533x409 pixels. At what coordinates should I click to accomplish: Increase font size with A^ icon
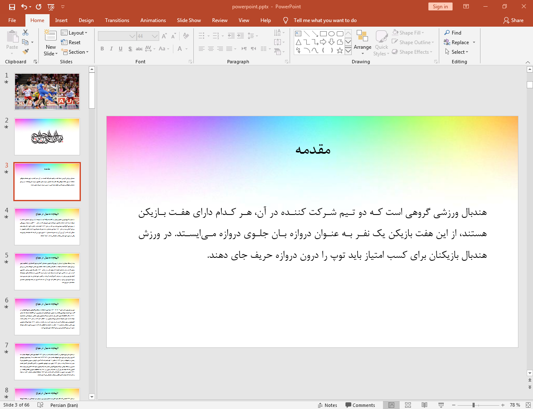pos(164,36)
